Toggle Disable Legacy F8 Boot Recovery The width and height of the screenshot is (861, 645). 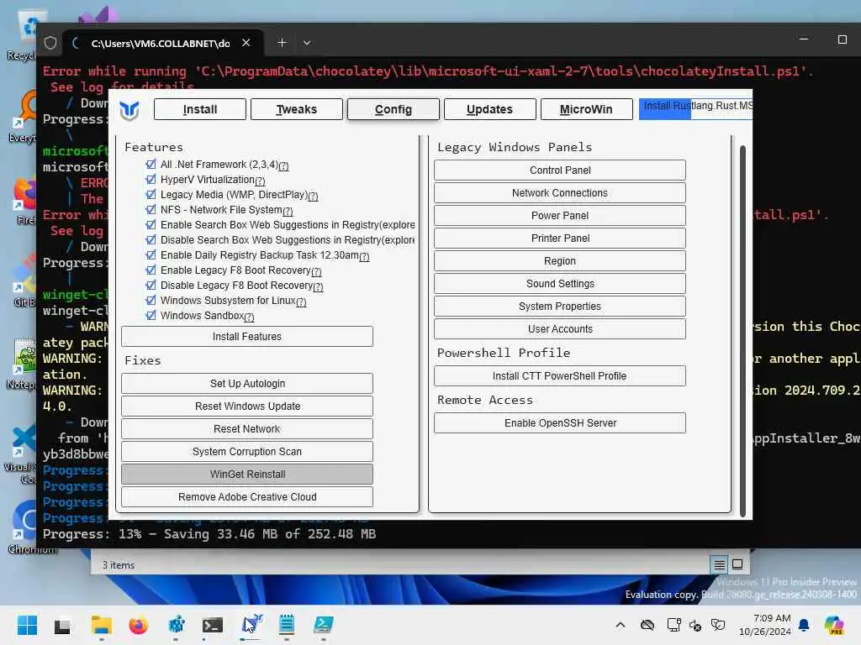(151, 286)
